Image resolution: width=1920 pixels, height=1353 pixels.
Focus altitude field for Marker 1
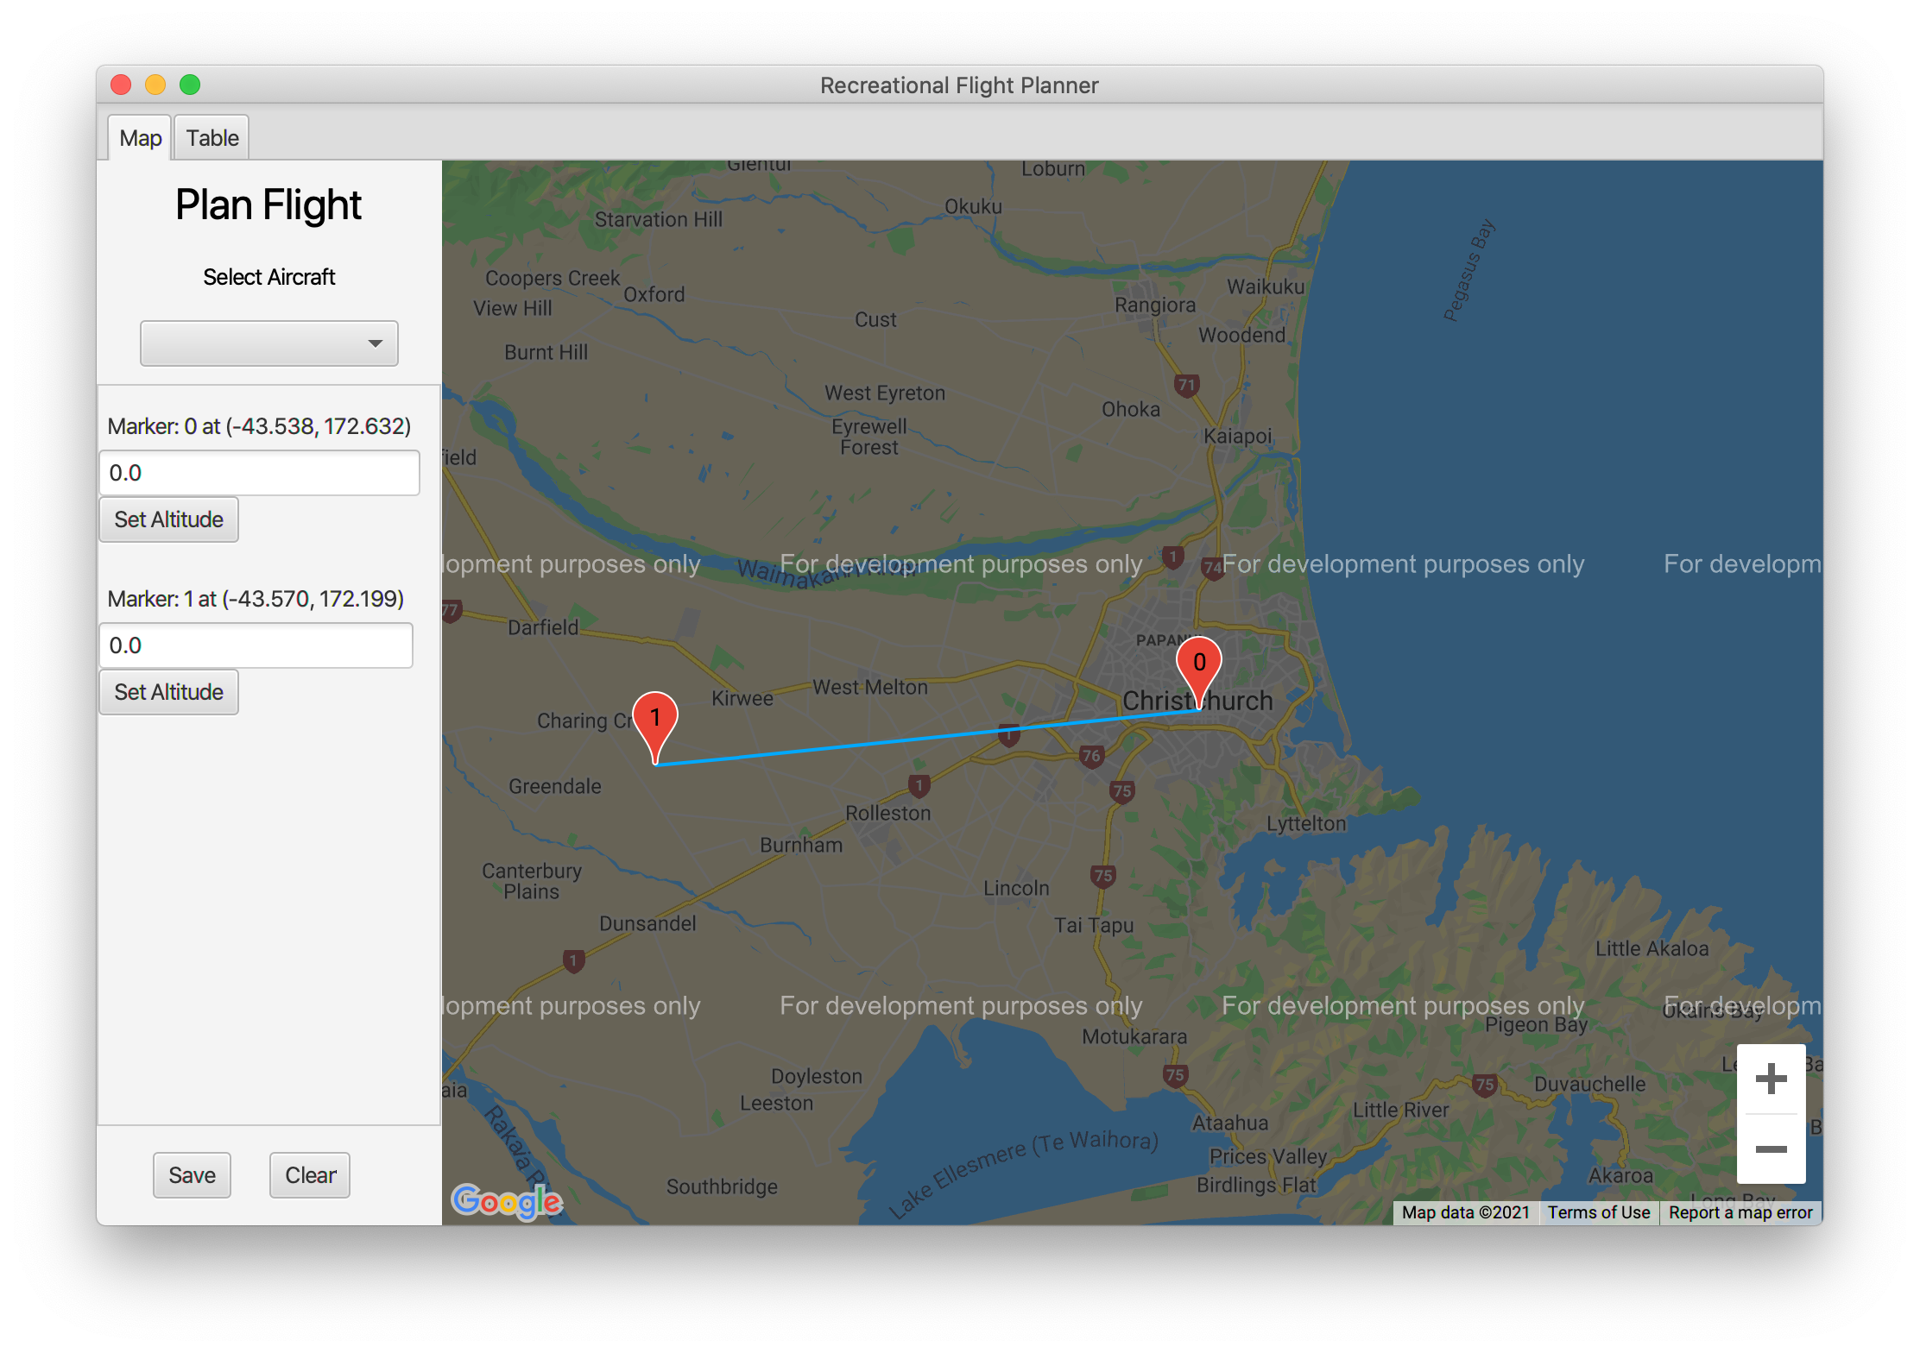pyautogui.click(x=256, y=645)
